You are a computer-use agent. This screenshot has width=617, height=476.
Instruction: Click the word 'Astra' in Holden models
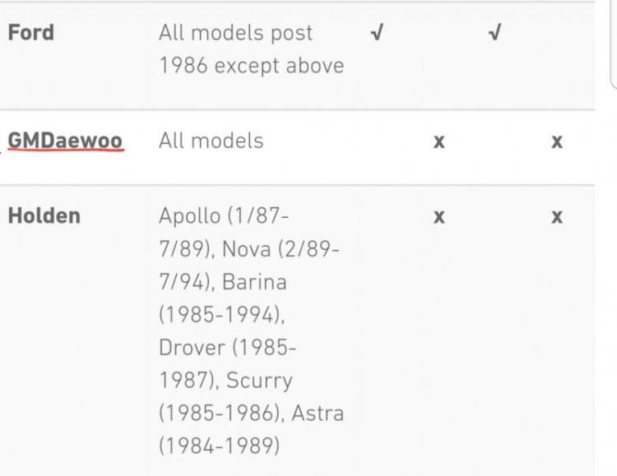pyautogui.click(x=318, y=414)
